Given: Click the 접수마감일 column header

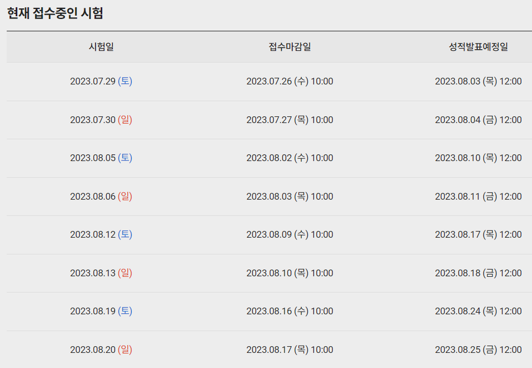Looking at the screenshot, I should (x=289, y=47).
